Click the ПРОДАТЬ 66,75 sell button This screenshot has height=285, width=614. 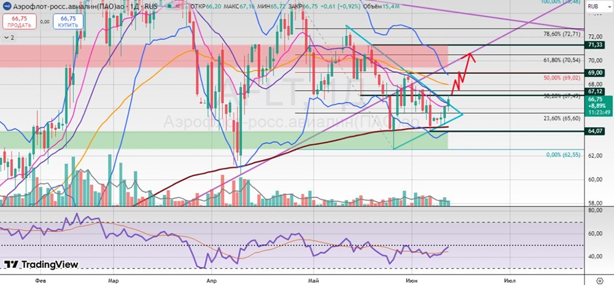click(x=20, y=21)
